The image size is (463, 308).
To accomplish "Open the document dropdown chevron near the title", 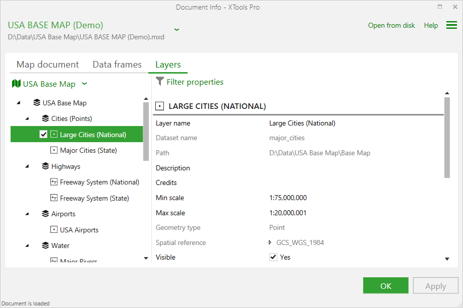I will (177, 29).
